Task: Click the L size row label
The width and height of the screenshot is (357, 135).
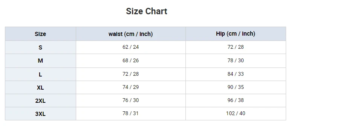Action: (x=40, y=75)
